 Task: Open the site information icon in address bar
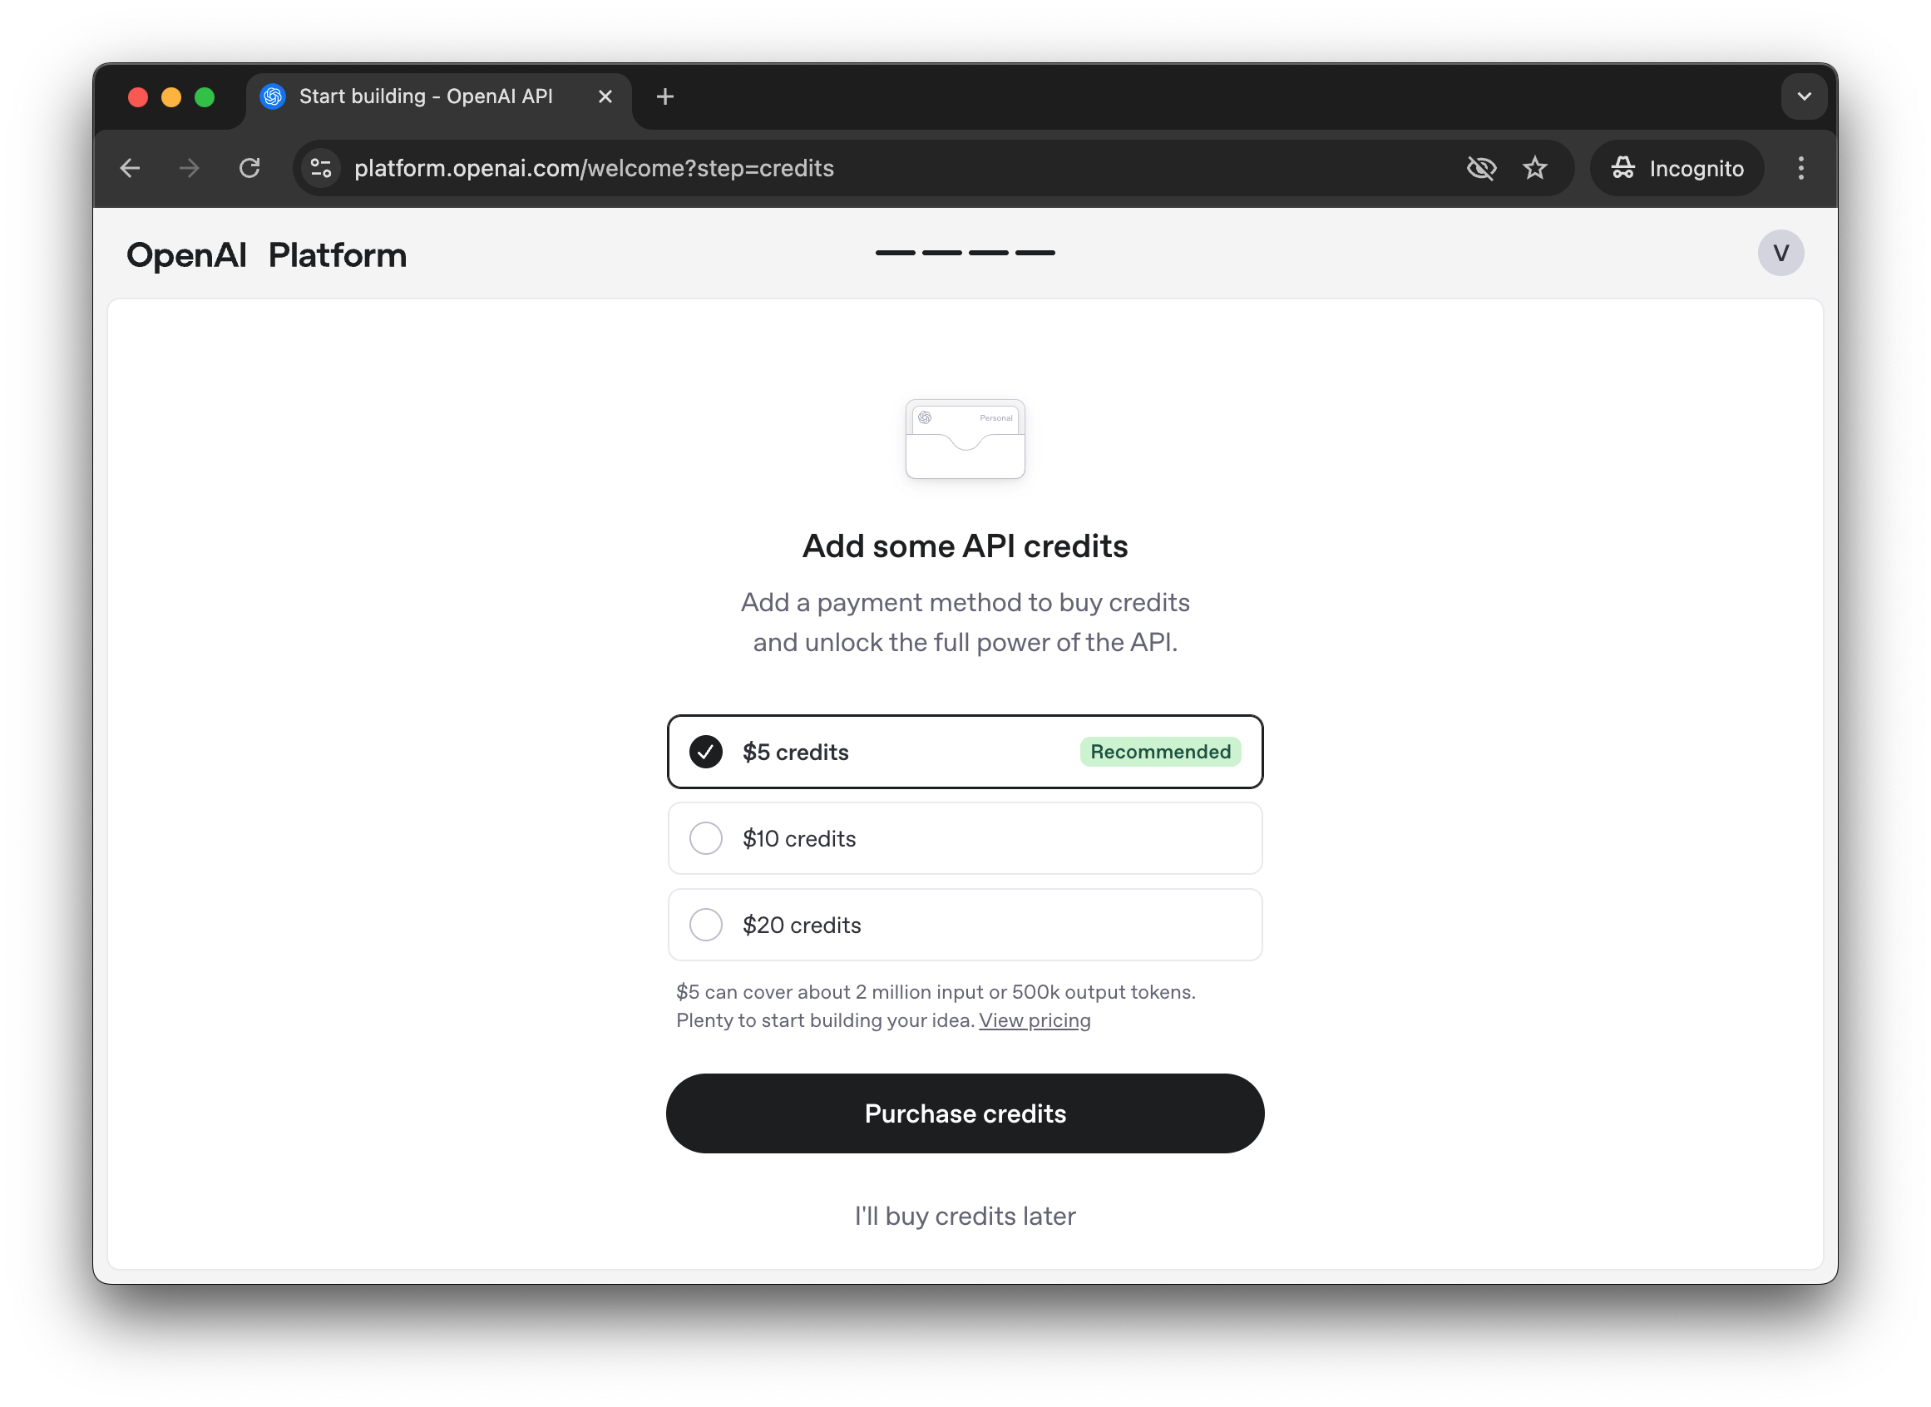(x=321, y=168)
